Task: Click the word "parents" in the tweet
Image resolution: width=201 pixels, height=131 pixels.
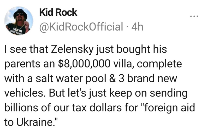Action: [22, 64]
